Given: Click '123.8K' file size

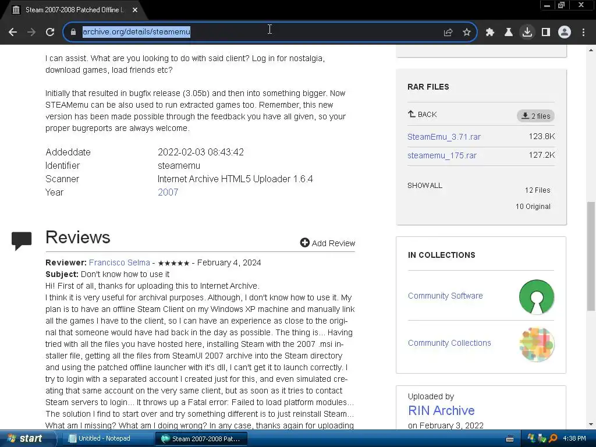Looking at the screenshot, I should [x=542, y=136].
